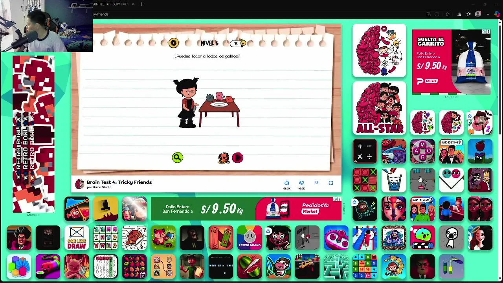
Task: Open the pink screw puzzle game thumbnail
Action: click(x=336, y=237)
